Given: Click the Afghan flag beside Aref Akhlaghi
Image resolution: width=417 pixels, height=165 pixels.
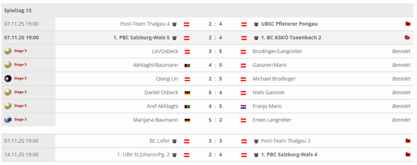Looking at the screenshot, I should (187, 106).
